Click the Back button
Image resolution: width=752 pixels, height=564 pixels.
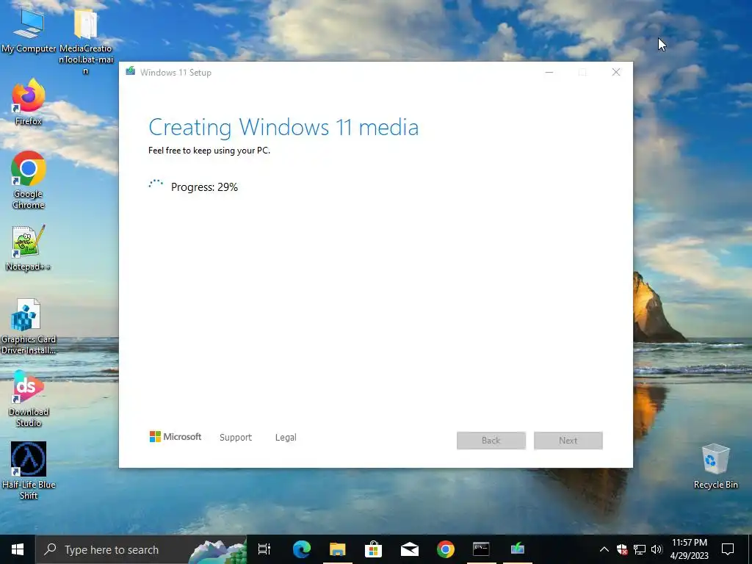coord(491,441)
